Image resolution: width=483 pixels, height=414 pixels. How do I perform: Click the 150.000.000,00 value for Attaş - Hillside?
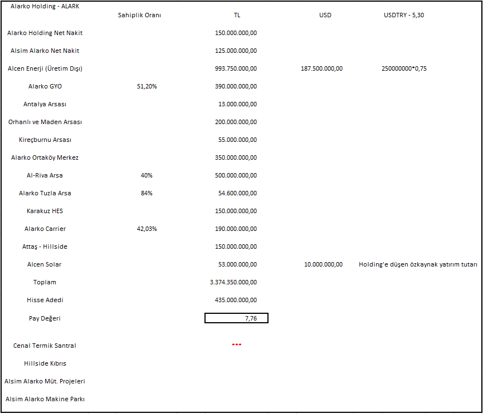click(x=236, y=247)
